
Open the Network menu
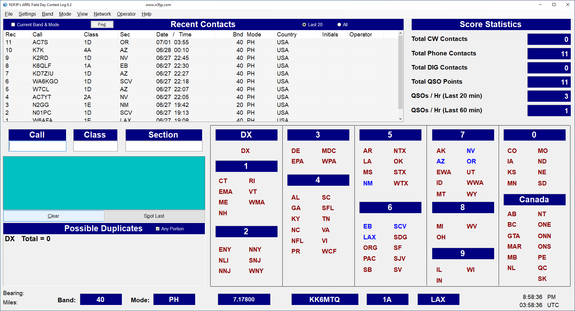coord(102,14)
